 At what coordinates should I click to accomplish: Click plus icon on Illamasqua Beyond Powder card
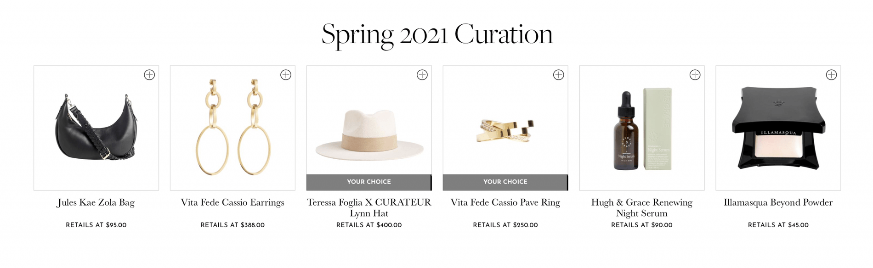[832, 75]
